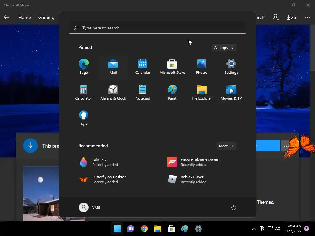315x236 pixels.
Task: Open the volume speaker tray icon
Action: coord(277,229)
